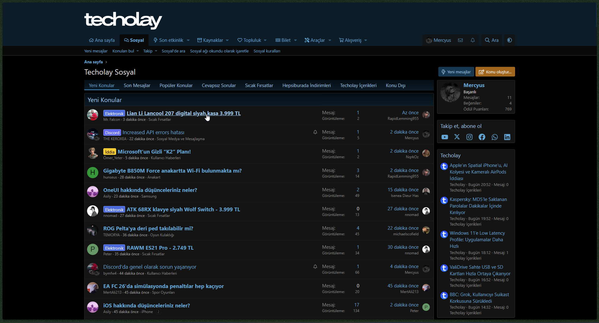
Task: Open Mr. Falcon's avatar on Lian Li thread
Action: click(93, 115)
